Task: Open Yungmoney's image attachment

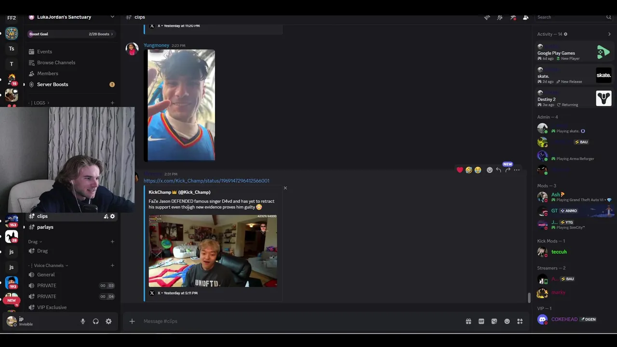Action: 181,105
